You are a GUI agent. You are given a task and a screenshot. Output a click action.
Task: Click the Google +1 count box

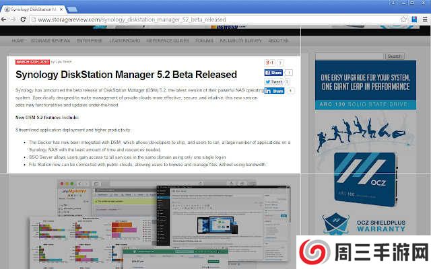[x=280, y=63]
